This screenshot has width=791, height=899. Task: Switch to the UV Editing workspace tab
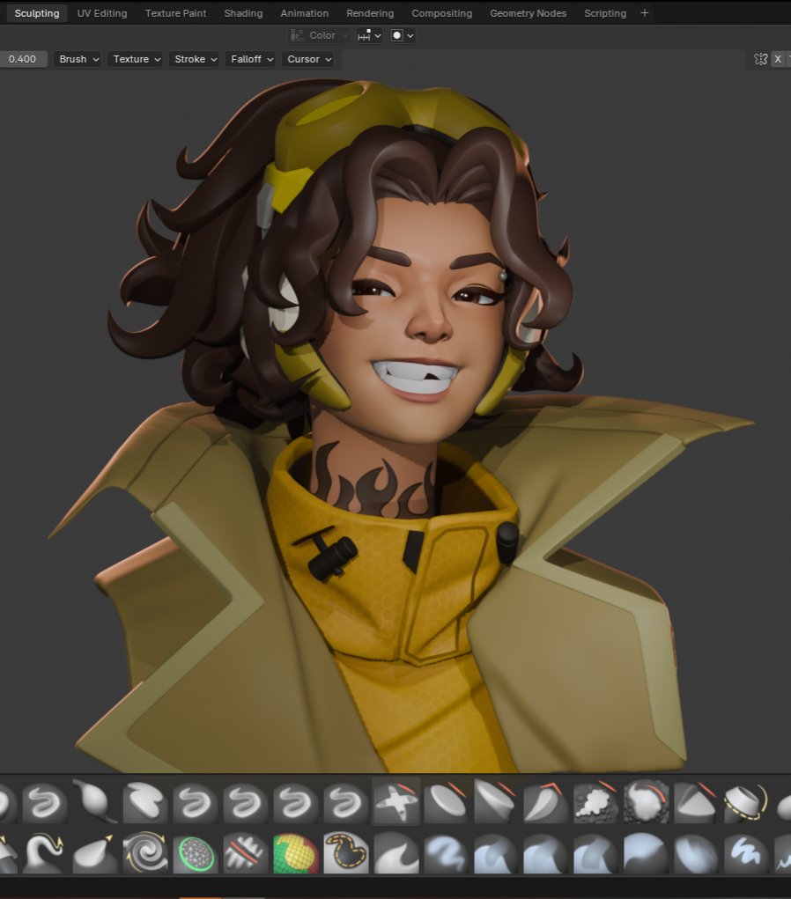pyautogui.click(x=102, y=13)
